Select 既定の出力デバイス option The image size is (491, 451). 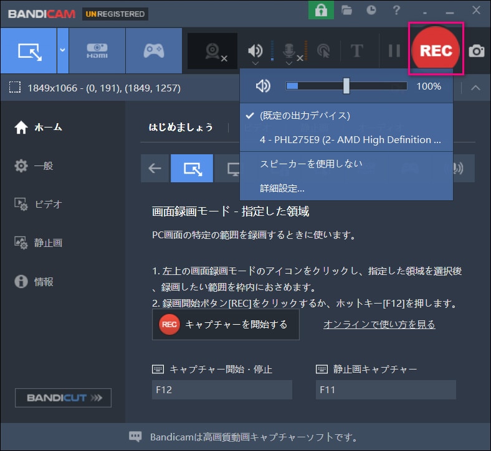pos(346,116)
